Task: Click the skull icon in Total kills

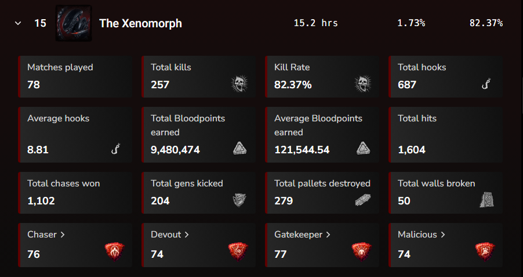Action: (x=239, y=84)
